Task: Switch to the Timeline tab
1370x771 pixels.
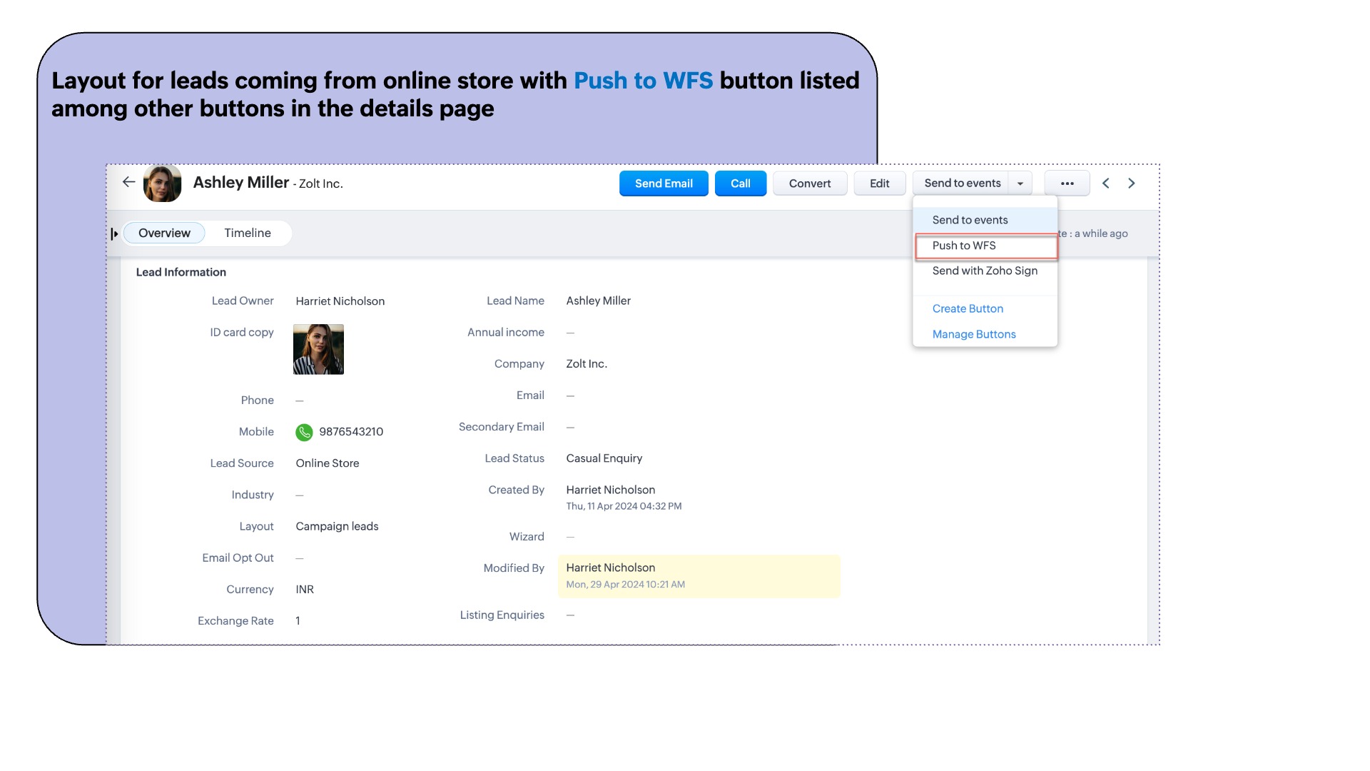Action: click(x=247, y=233)
